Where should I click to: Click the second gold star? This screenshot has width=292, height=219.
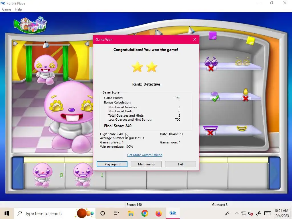point(152,67)
